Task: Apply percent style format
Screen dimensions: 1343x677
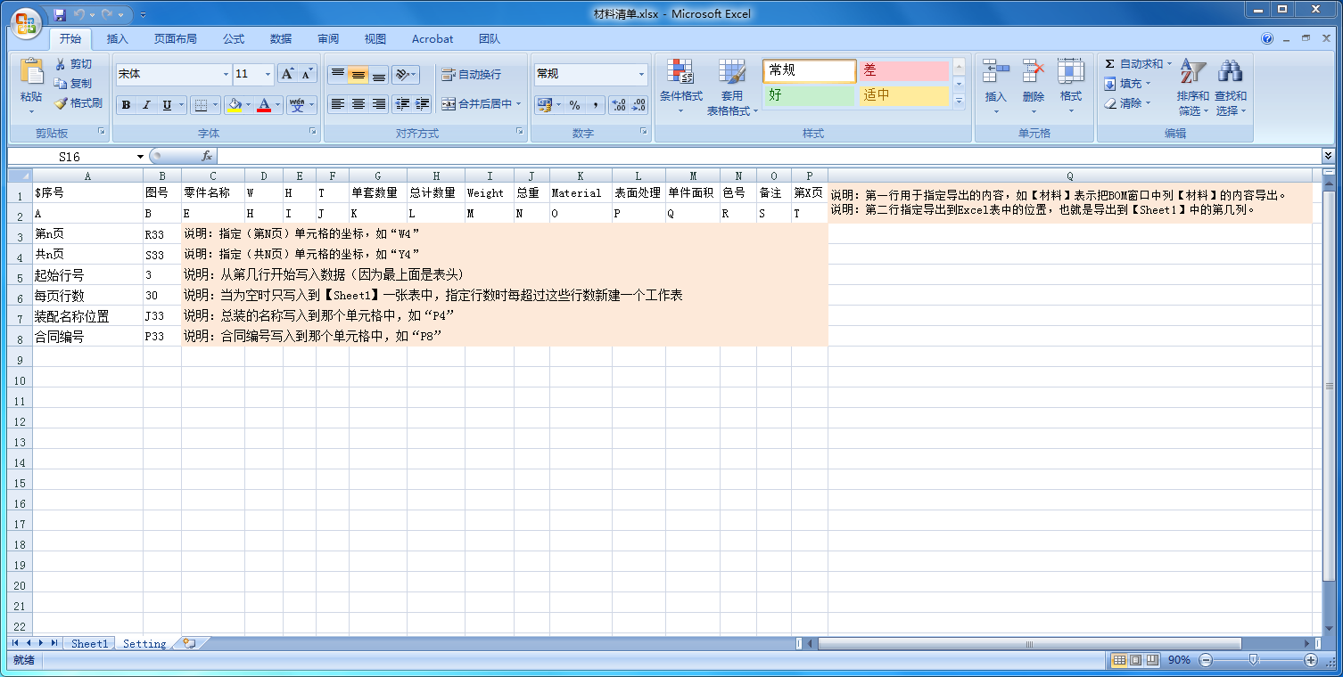Action: click(574, 105)
